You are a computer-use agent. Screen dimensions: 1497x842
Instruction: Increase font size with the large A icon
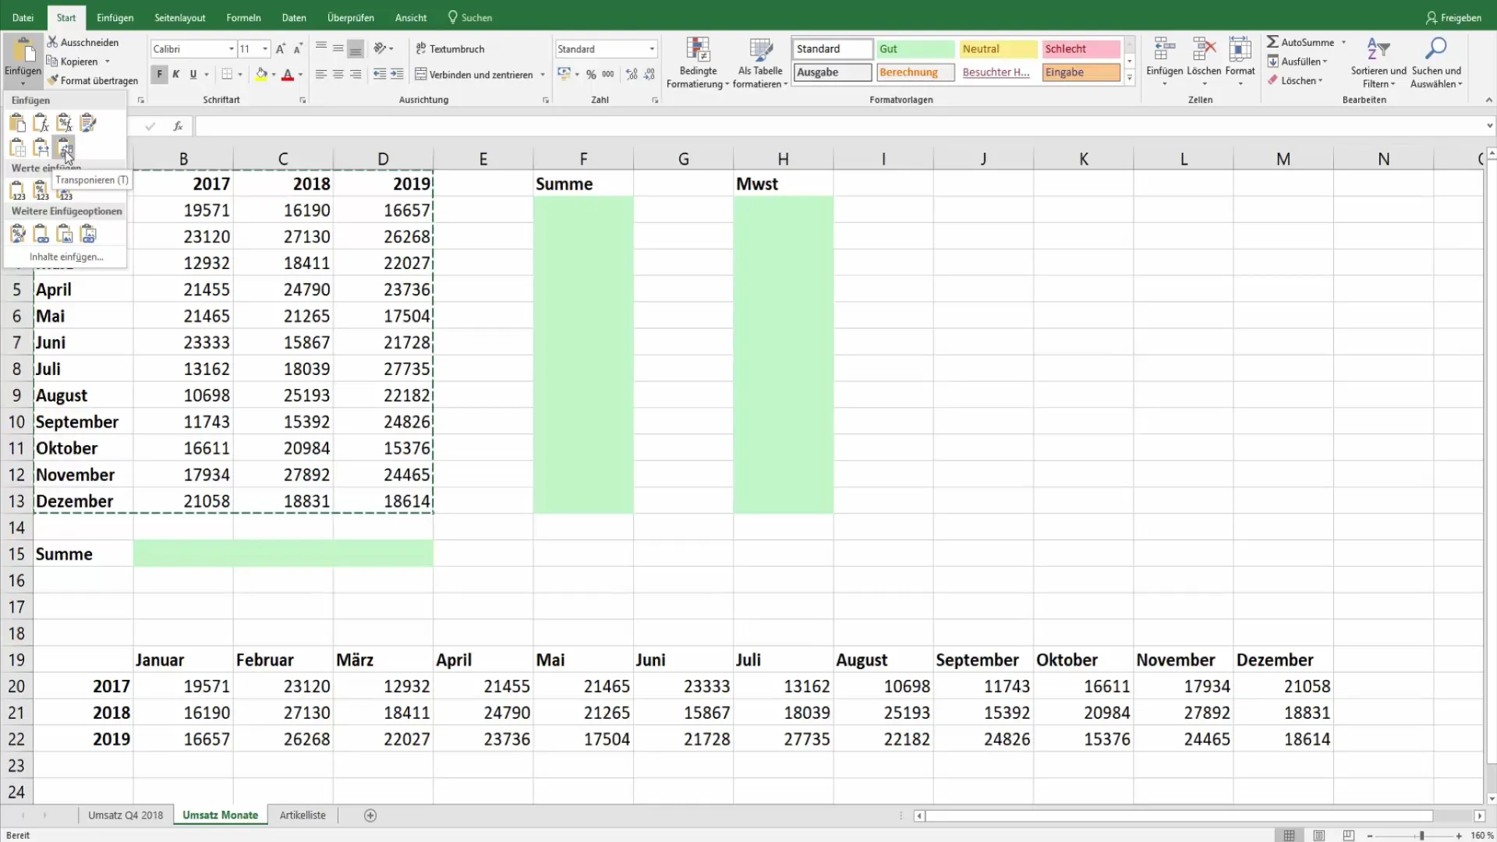point(281,48)
